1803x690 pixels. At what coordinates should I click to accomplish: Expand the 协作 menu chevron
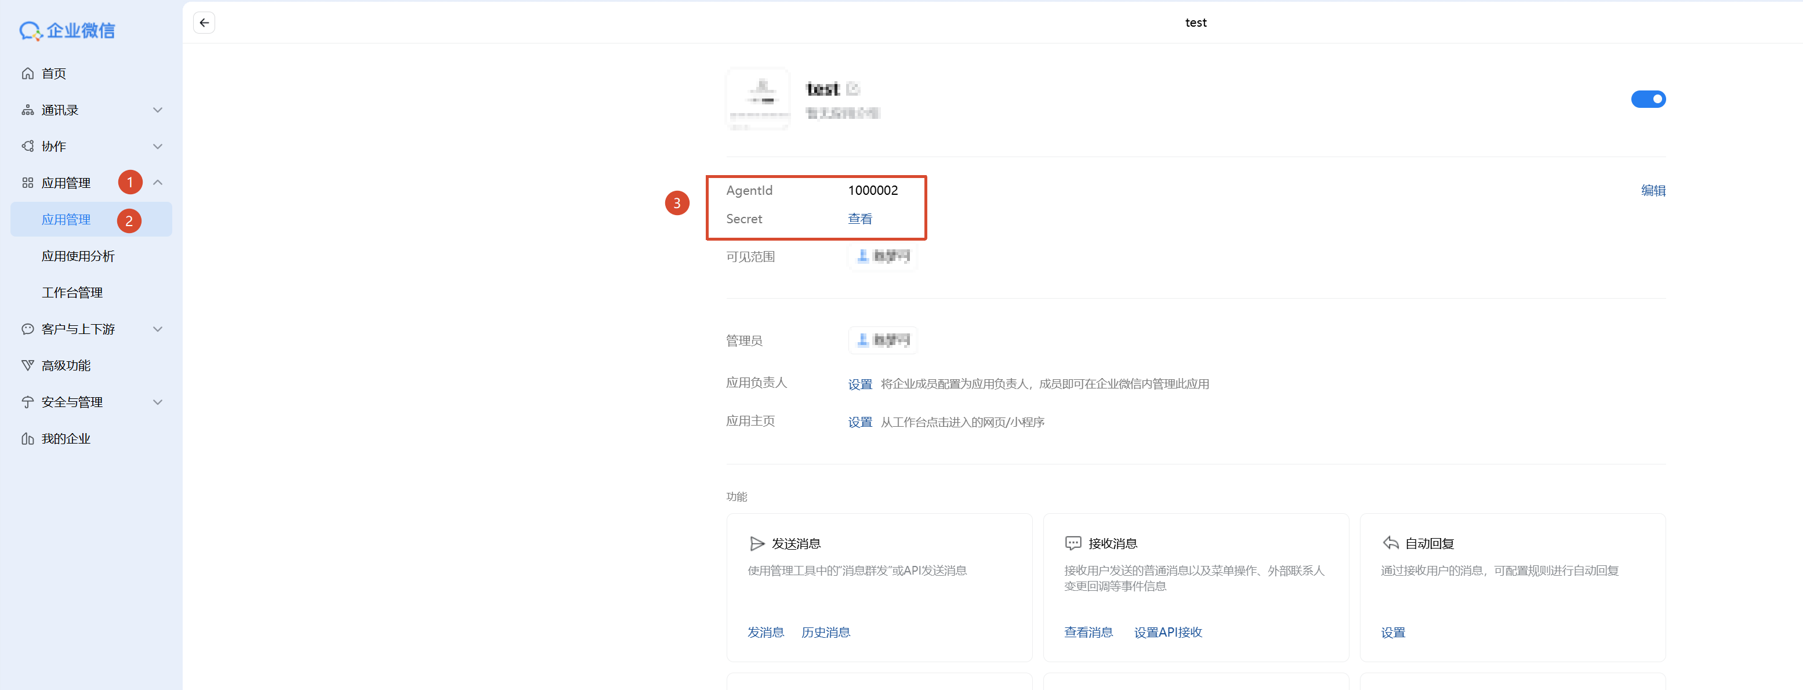[158, 146]
